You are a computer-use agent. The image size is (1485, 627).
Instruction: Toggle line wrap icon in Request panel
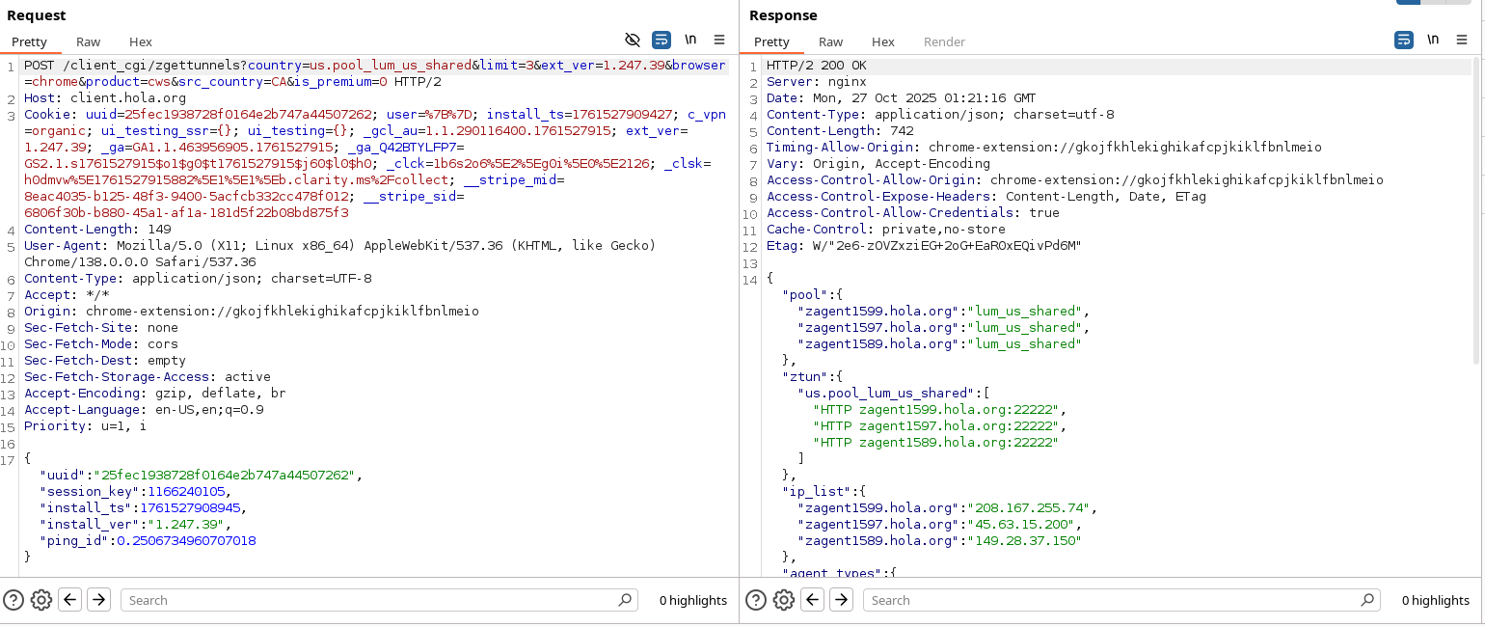[x=661, y=40]
